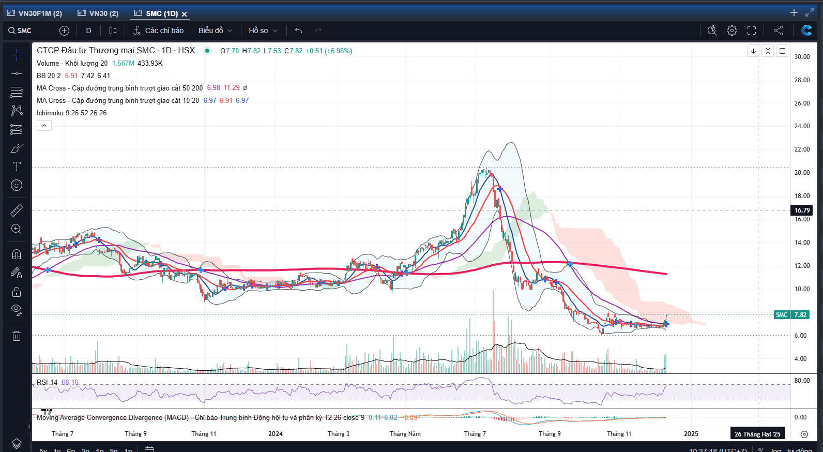Expand the window with diagonal arrows
Image resolution: width=823 pixels, height=452 pixels.
810,12
